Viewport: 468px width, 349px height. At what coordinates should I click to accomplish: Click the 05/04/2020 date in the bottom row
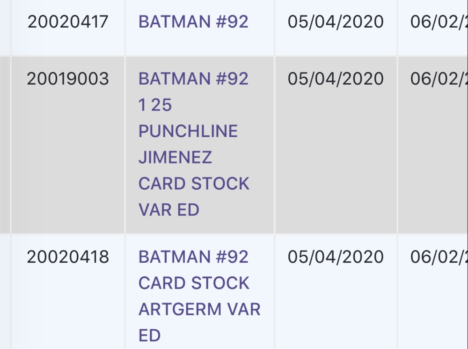click(336, 256)
